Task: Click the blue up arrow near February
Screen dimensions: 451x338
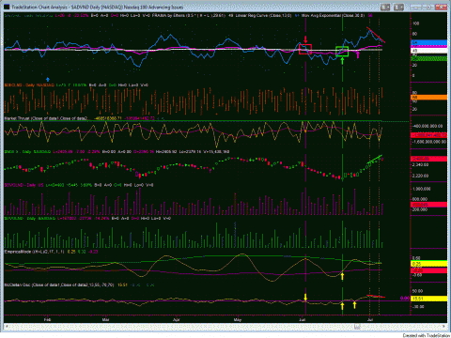Action: coord(48,80)
